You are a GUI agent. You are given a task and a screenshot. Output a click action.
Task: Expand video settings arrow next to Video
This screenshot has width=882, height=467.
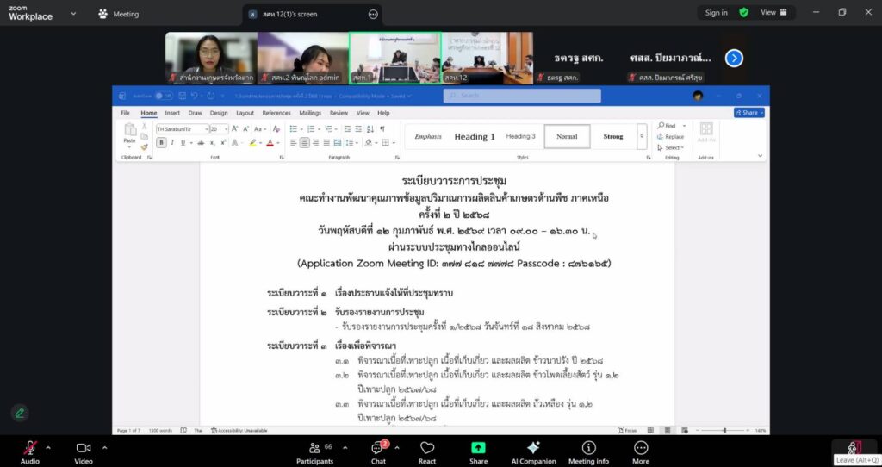(105, 447)
